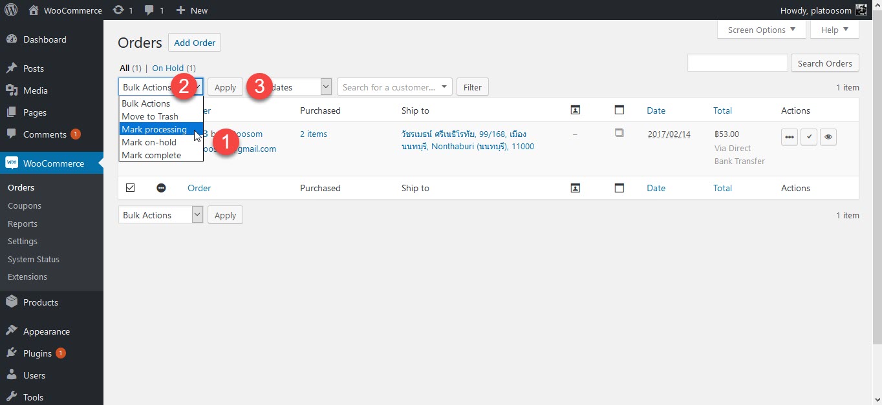Click the order notes icon in header row
The height and width of the screenshot is (405, 882).
[x=619, y=110]
